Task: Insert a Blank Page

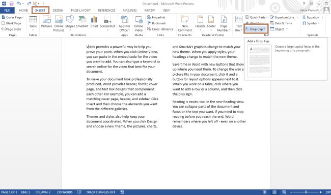Action: point(11,23)
